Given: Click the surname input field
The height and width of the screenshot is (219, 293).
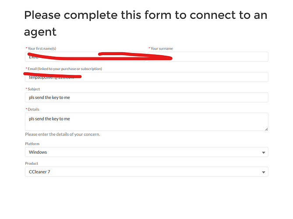Looking at the screenshot, I should coord(210,57).
